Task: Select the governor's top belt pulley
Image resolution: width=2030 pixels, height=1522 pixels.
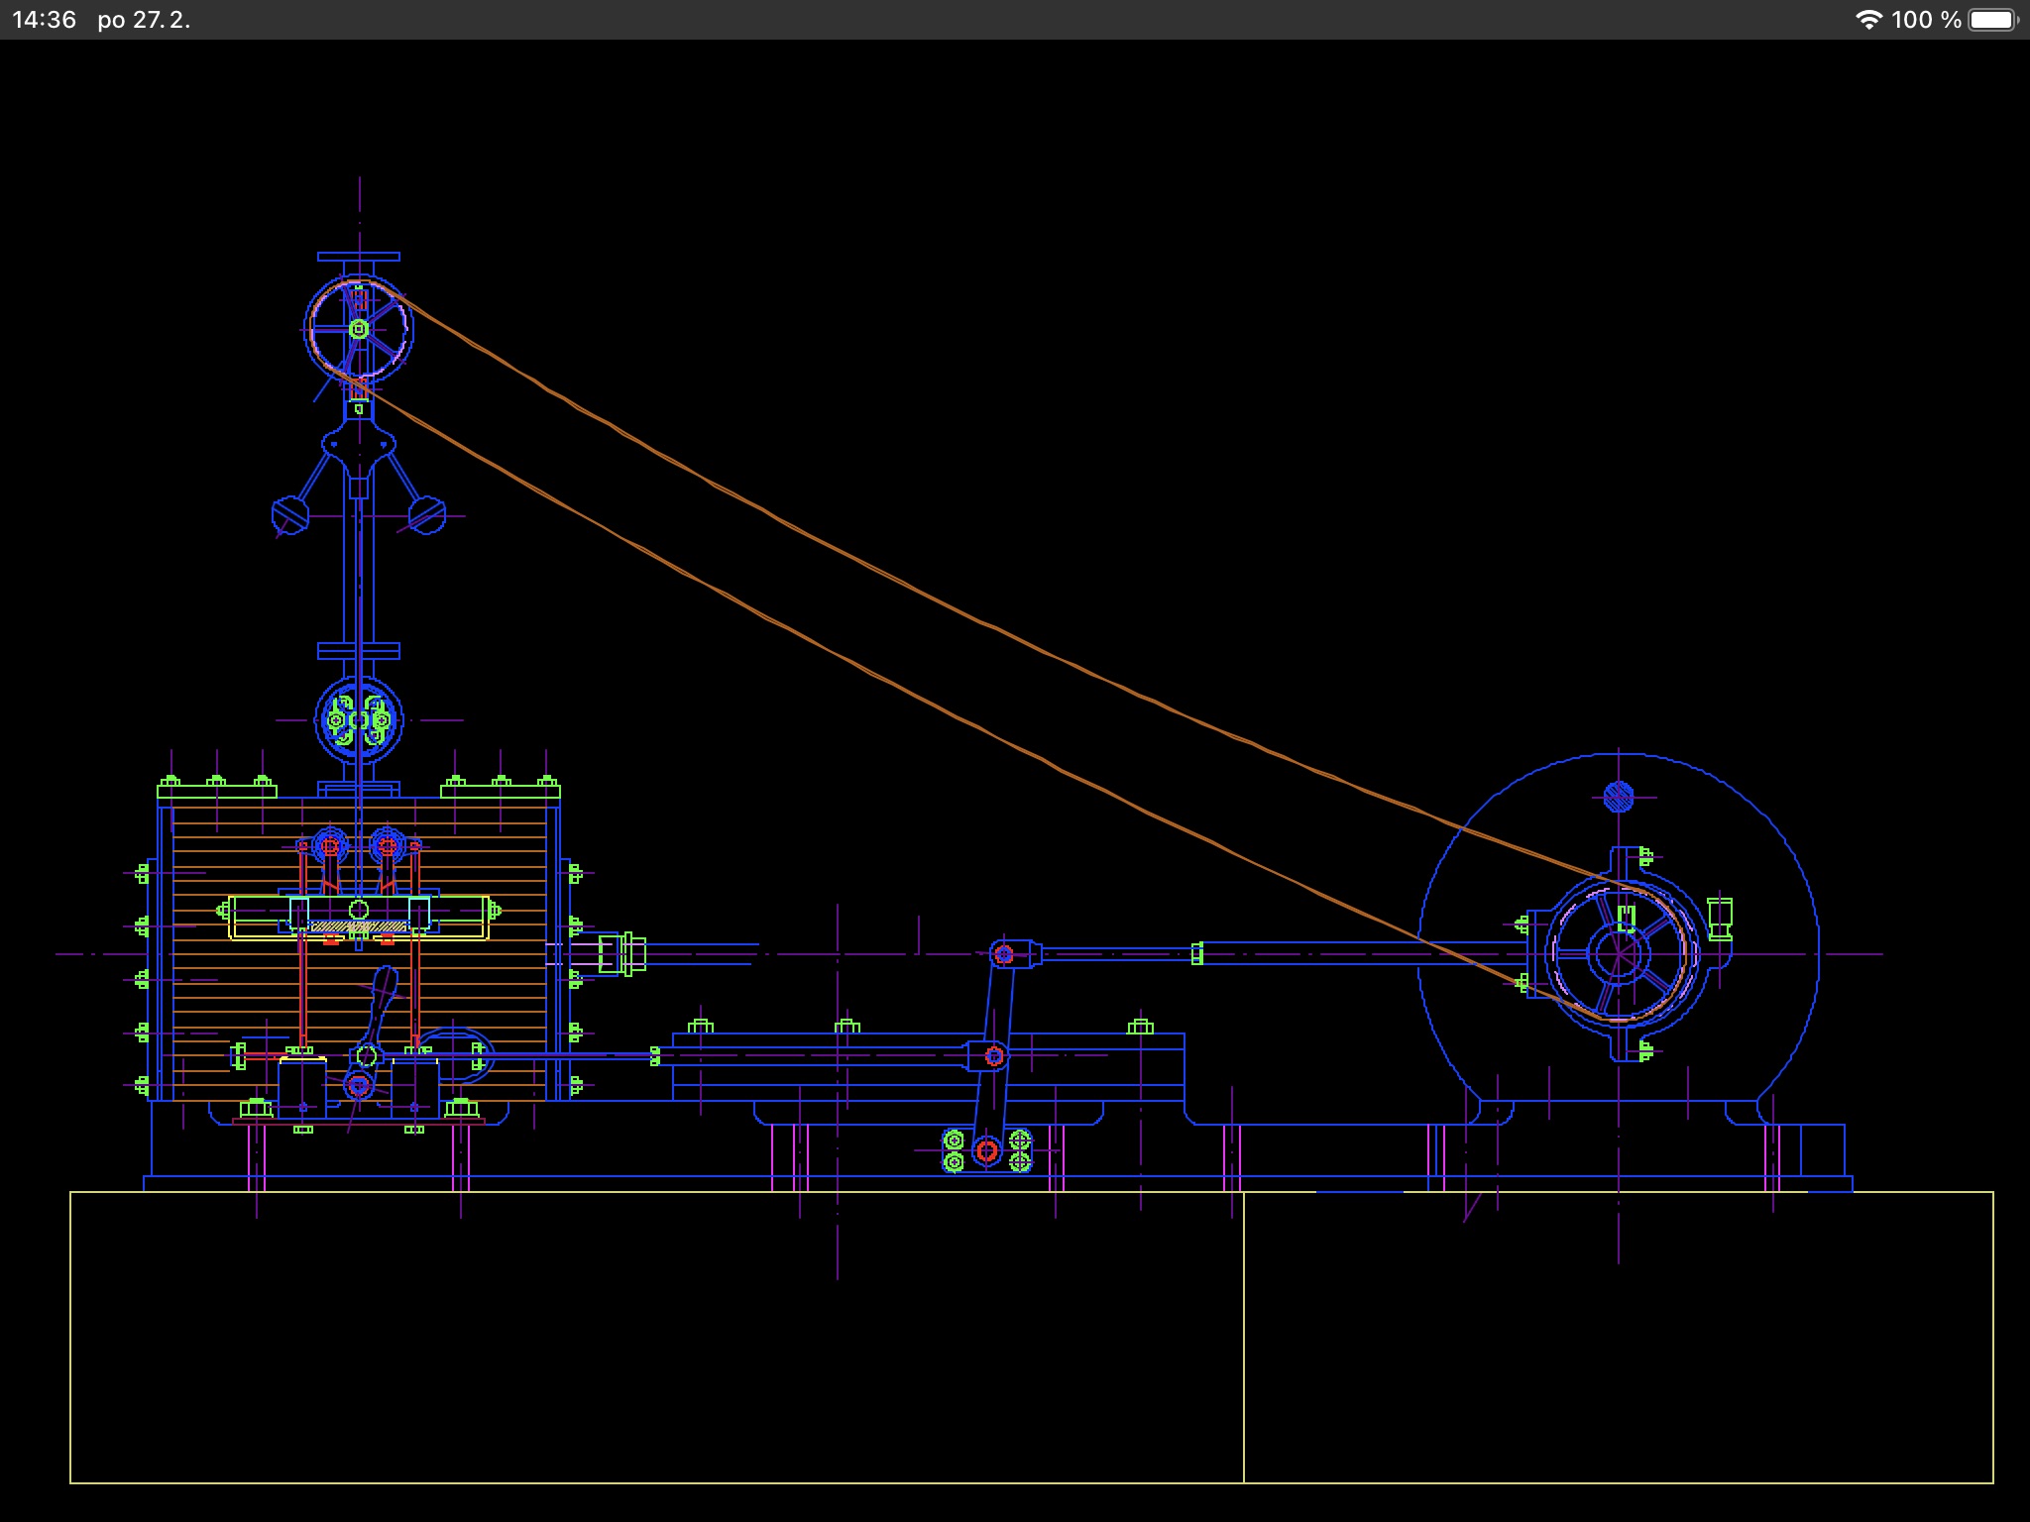Action: [359, 329]
